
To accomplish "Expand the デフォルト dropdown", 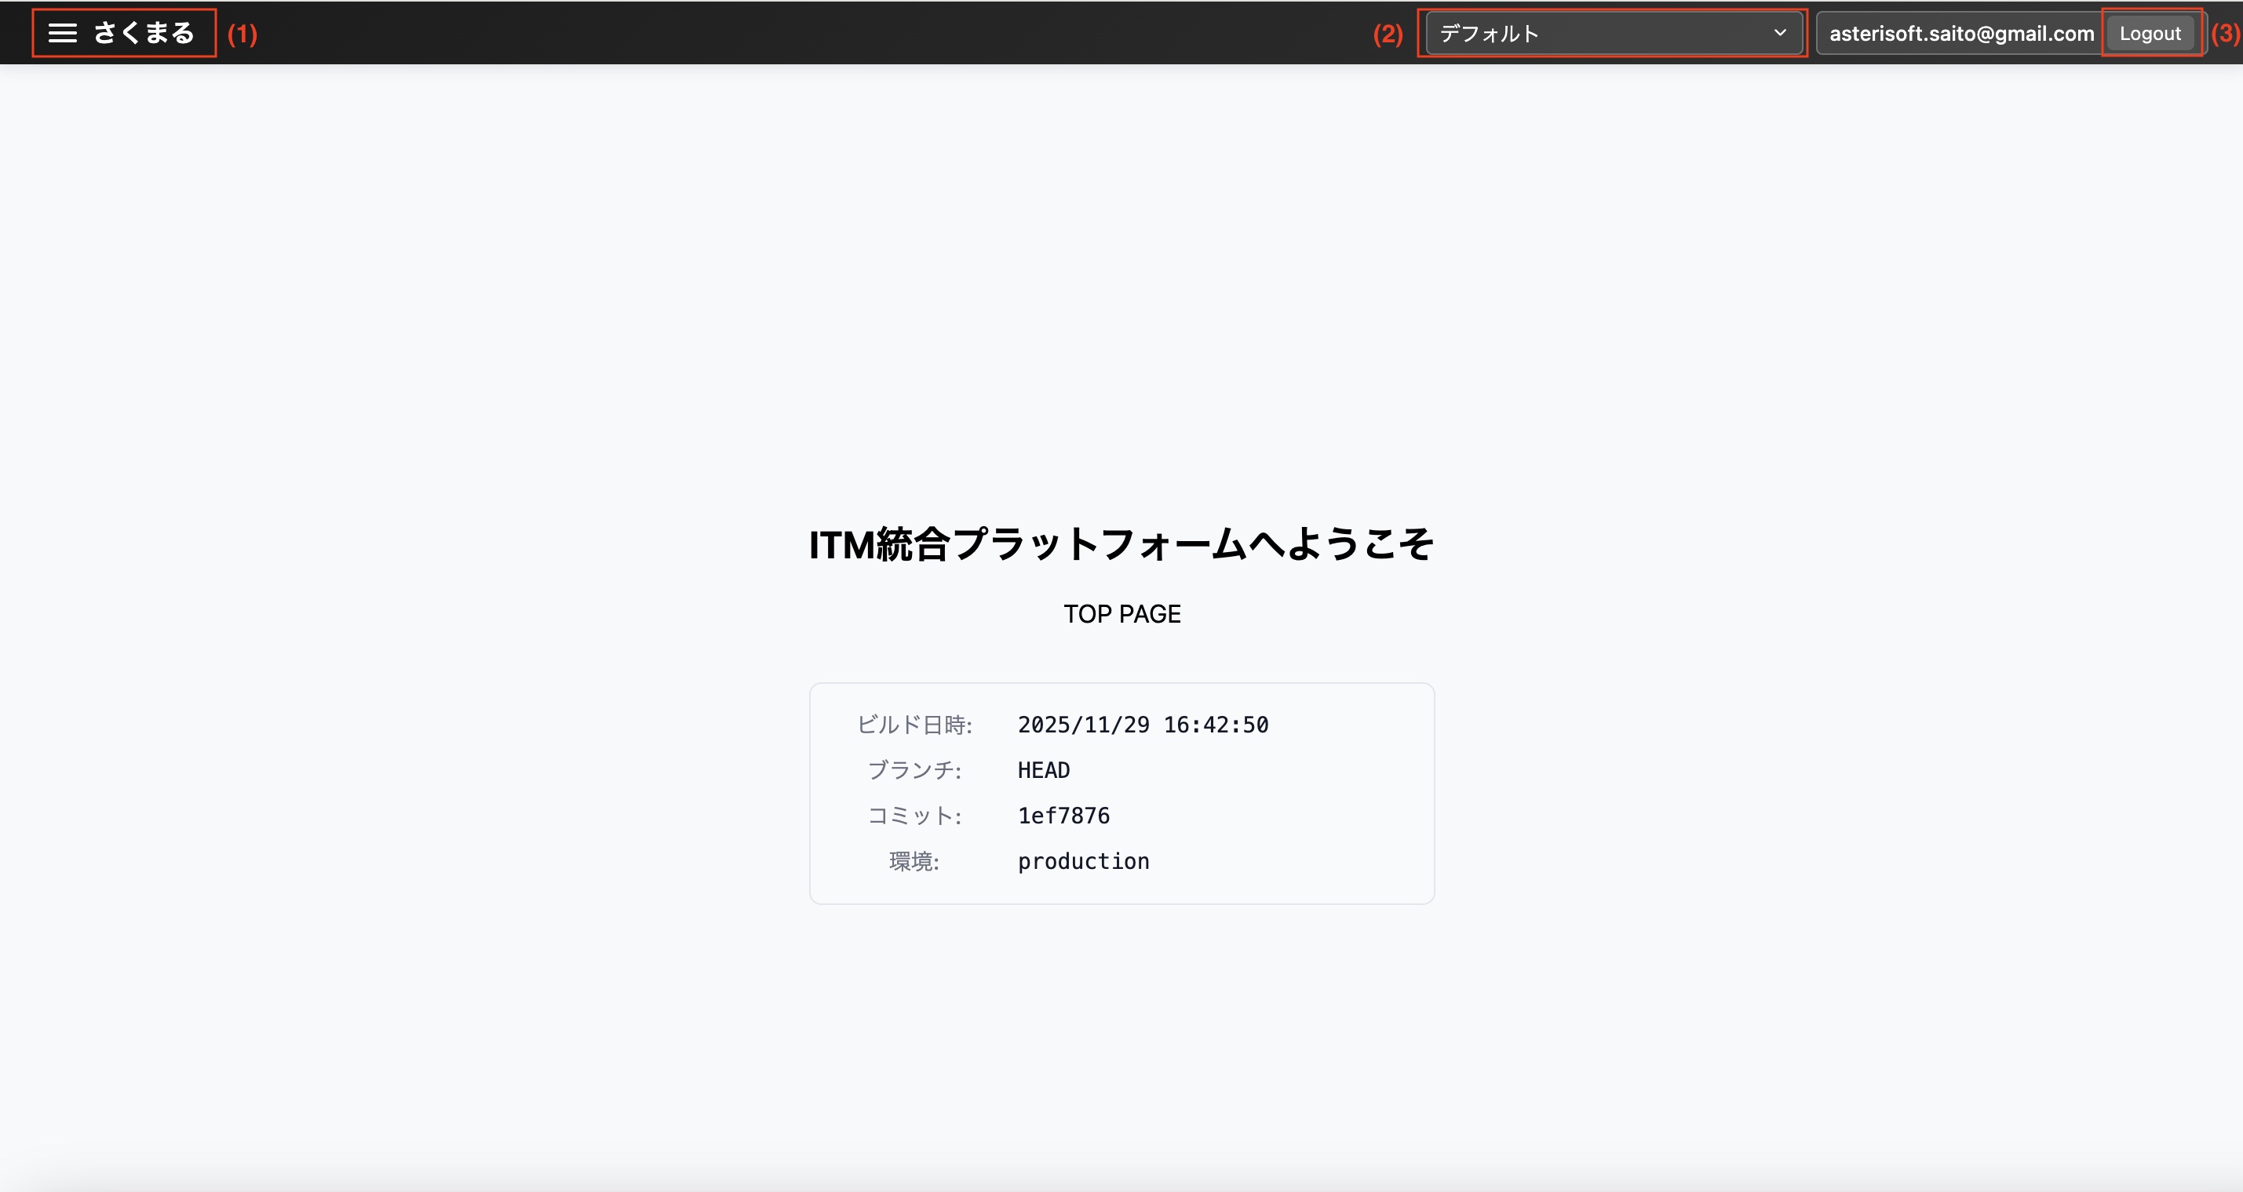I will click(1614, 33).
